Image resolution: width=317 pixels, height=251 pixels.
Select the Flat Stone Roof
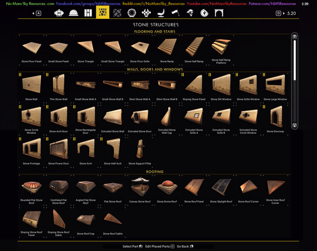click(113, 190)
